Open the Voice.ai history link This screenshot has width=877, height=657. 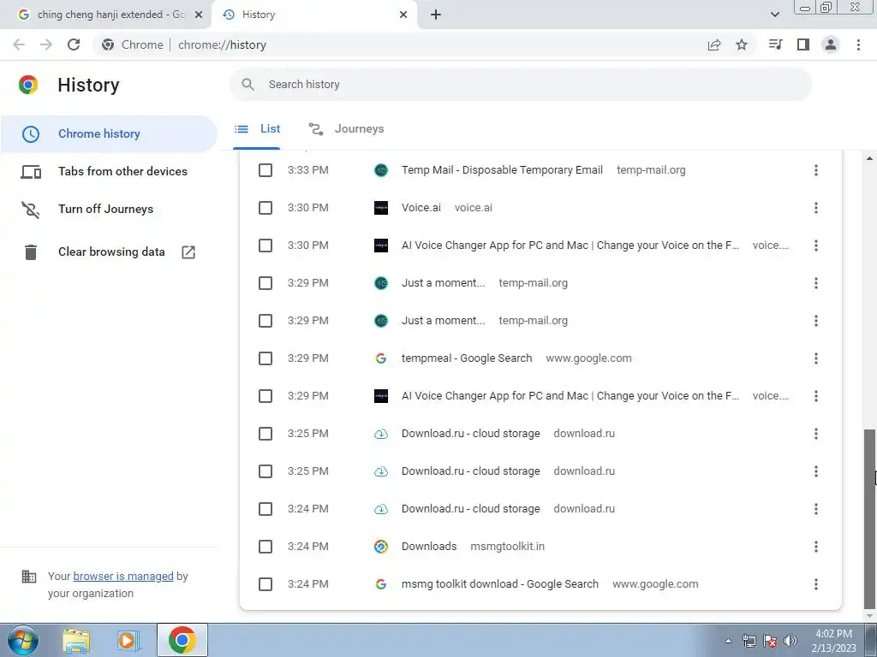(x=421, y=208)
